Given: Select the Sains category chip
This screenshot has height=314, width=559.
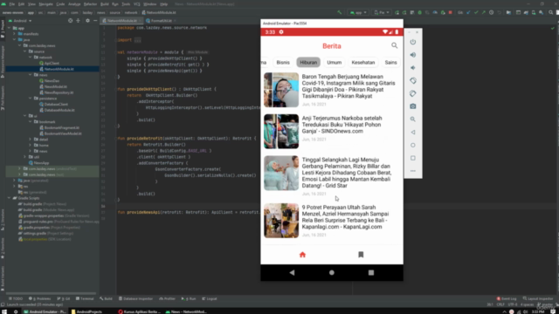Looking at the screenshot, I should [390, 62].
